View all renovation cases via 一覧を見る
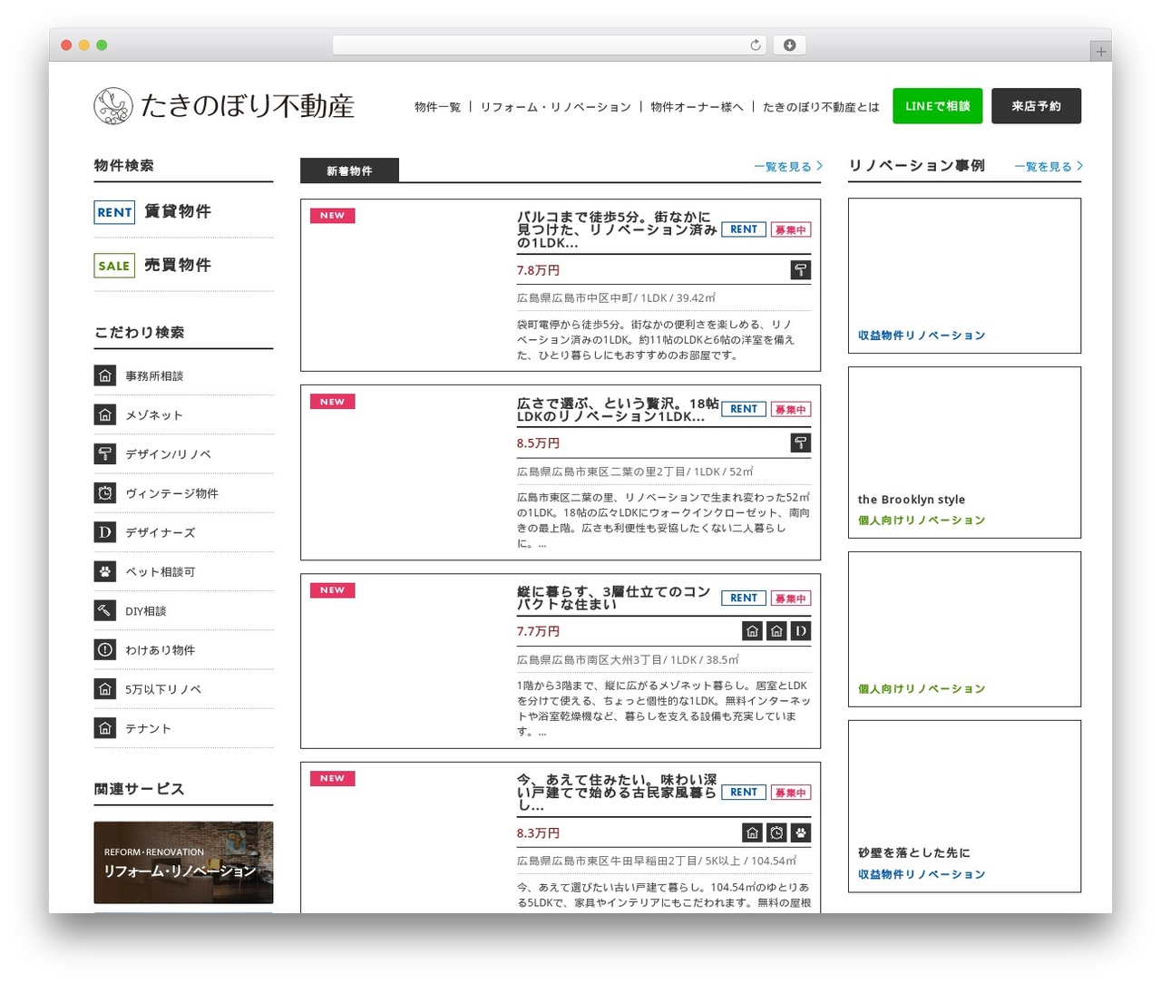This screenshot has width=1161, height=983. (1049, 167)
